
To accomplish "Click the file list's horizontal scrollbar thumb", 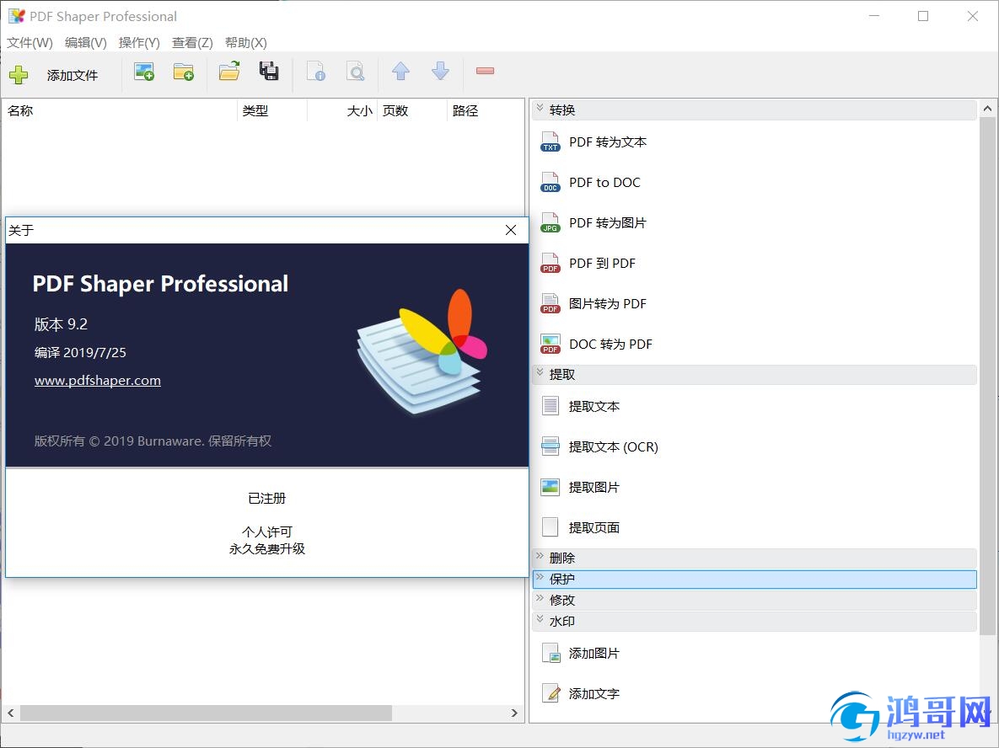I will coord(206,713).
